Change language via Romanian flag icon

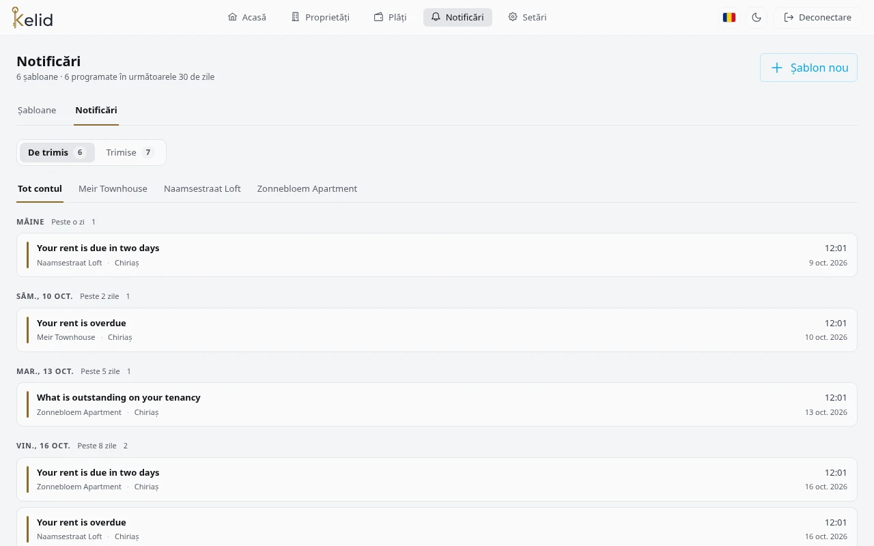coord(729,17)
